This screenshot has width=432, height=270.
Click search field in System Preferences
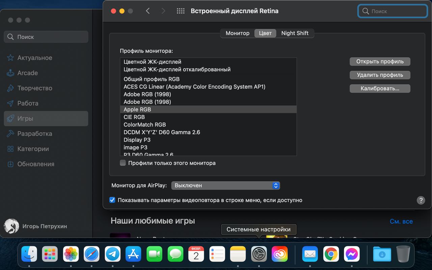pyautogui.click(x=393, y=11)
